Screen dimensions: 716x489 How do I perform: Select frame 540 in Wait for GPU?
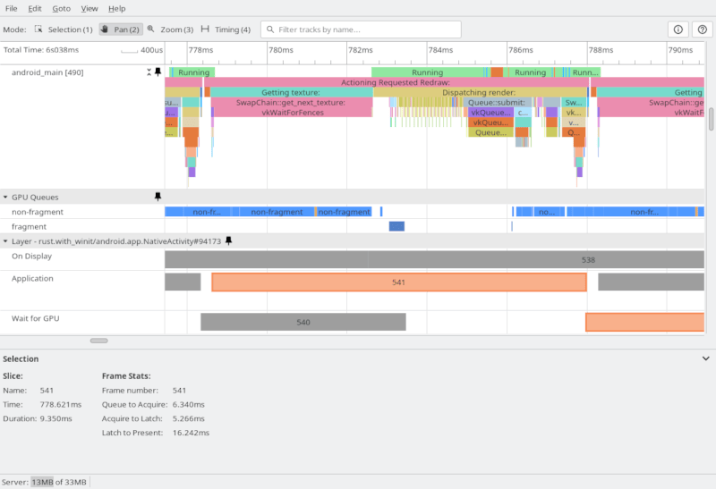(x=303, y=322)
